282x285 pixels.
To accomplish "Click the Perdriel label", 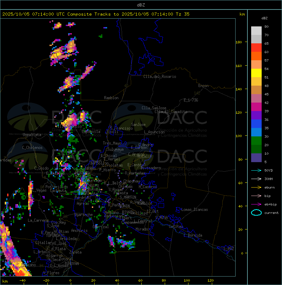I will pos(83,198).
